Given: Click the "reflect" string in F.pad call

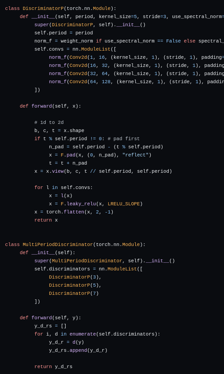Looking at the screenshot, I should click(135, 155).
